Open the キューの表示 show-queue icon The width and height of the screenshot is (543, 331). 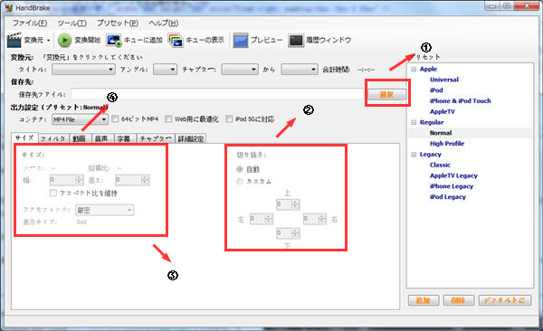[176, 40]
